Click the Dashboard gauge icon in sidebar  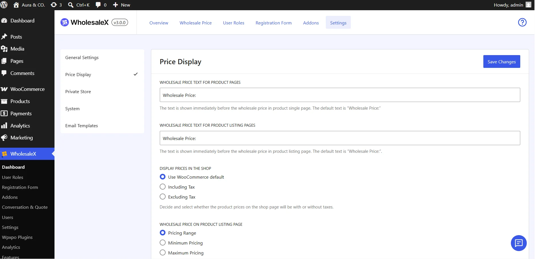[4, 20]
